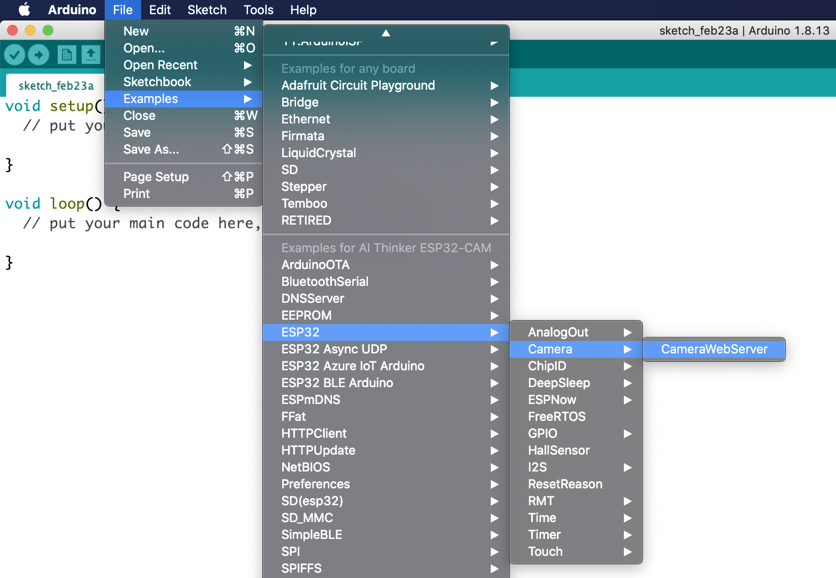The image size is (836, 578).
Task: Select the highlighted ESP32 examples item
Action: point(386,332)
